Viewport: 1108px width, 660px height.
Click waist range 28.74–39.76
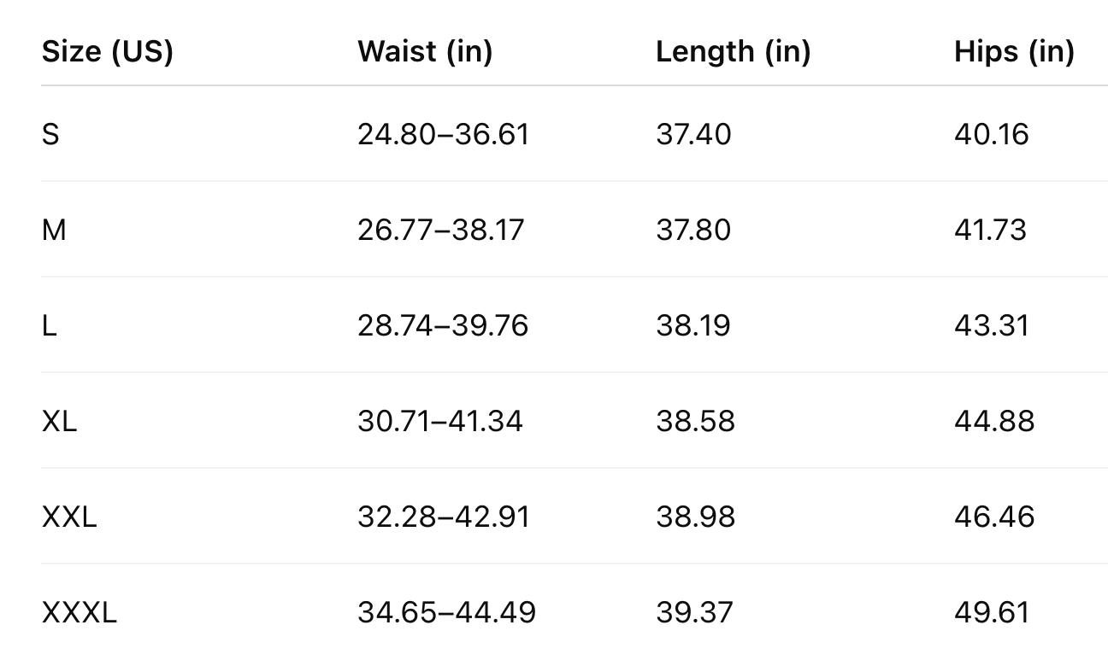[x=443, y=325]
